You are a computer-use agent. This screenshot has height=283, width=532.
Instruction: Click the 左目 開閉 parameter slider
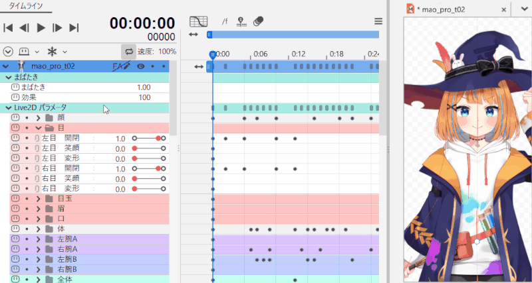click(x=148, y=139)
